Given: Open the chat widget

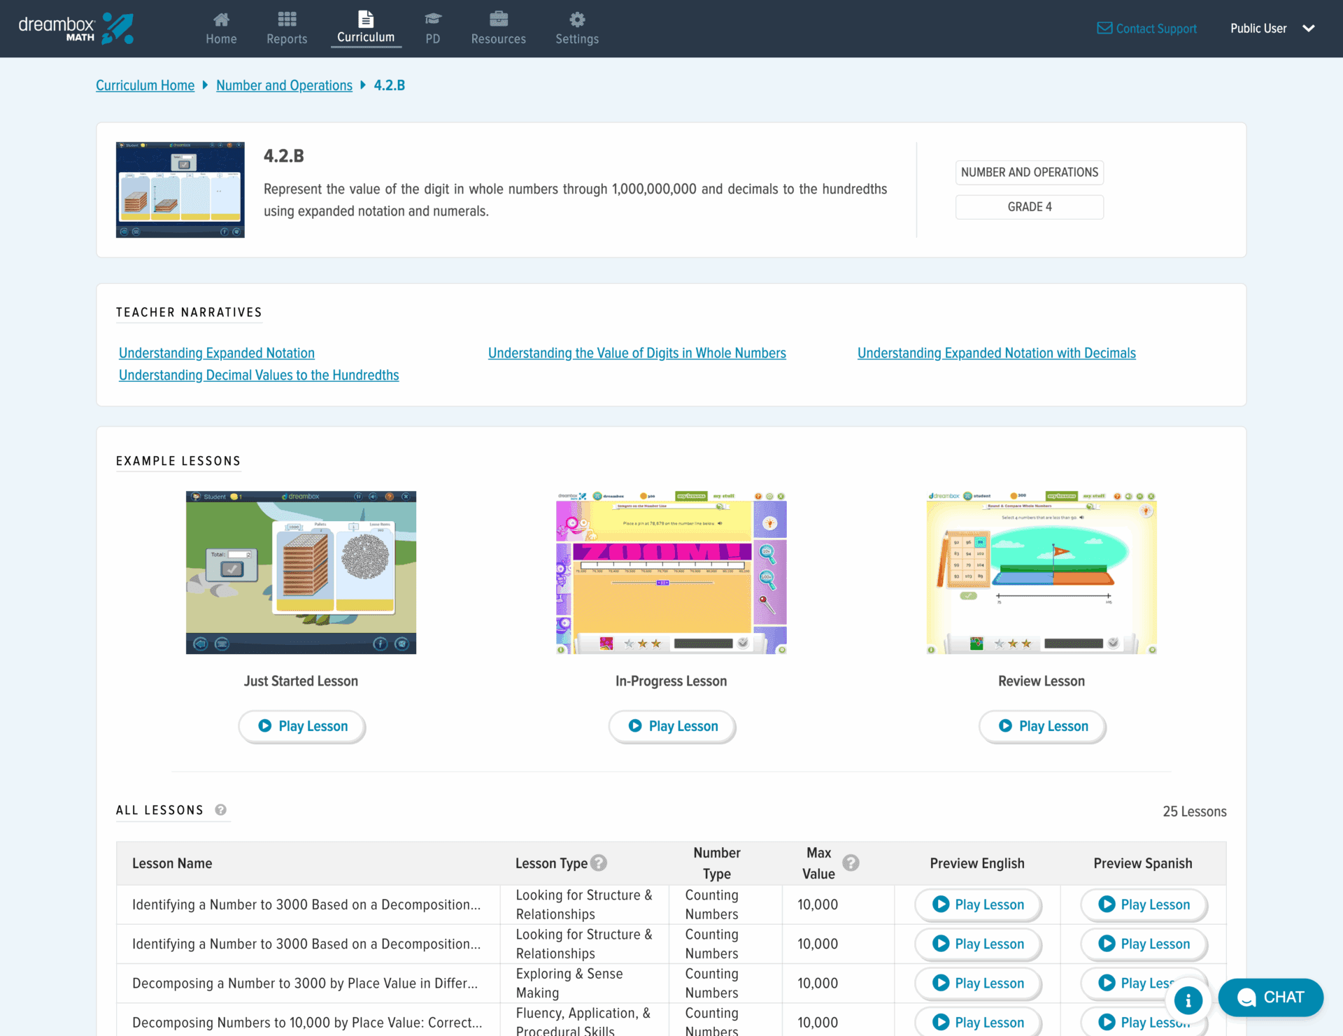Looking at the screenshot, I should [x=1270, y=998].
